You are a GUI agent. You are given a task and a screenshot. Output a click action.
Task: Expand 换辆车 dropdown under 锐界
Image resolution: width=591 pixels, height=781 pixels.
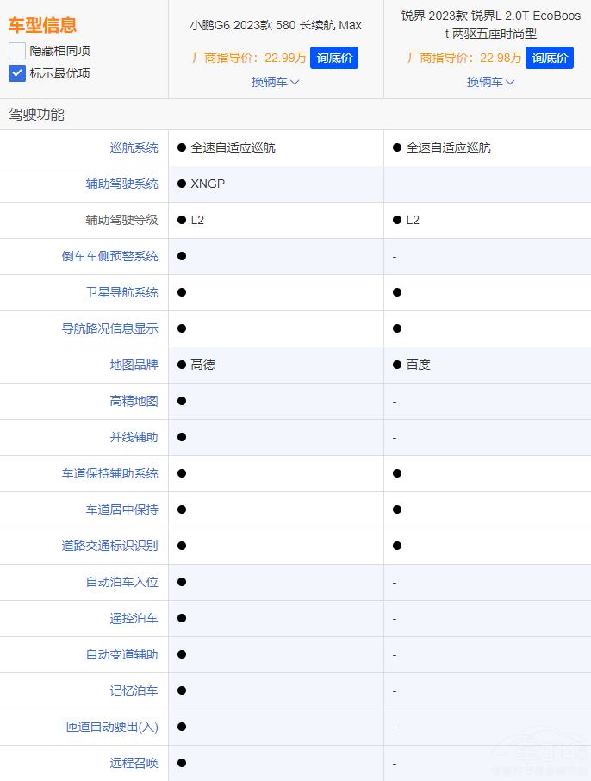tap(491, 82)
